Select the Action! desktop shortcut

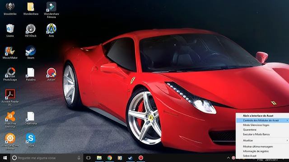pos(51,74)
